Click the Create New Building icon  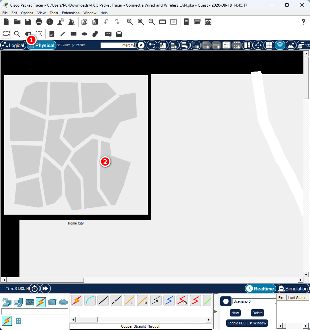(174, 45)
